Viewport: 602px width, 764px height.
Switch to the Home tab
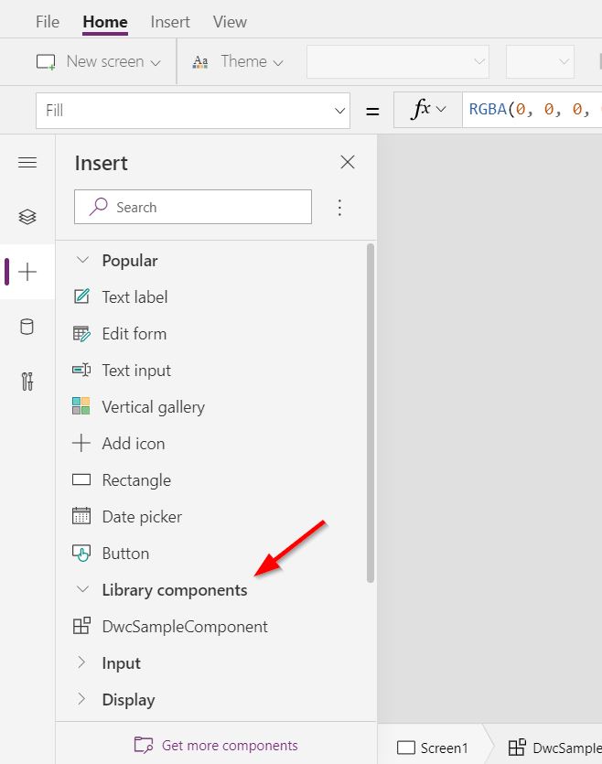click(104, 21)
